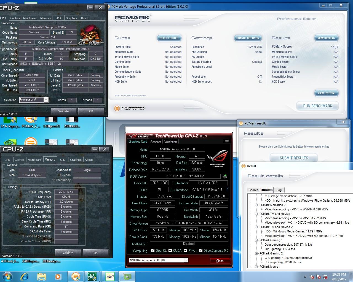
Task: Open the 2800dubl desktop screenshot file
Action: point(72,122)
